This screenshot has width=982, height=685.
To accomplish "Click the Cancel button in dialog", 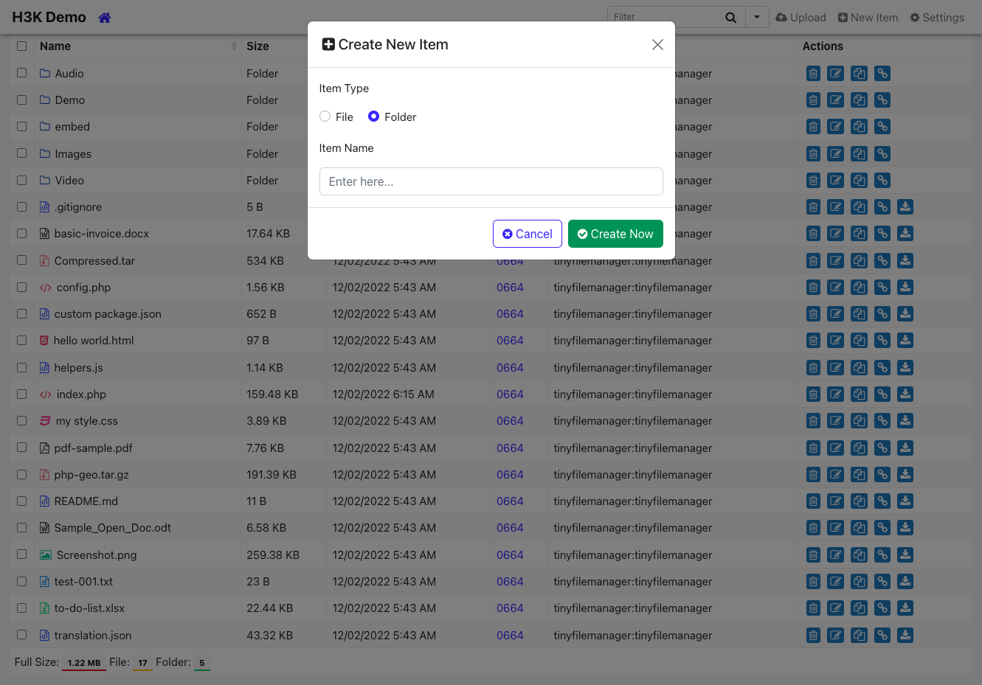I will click(x=528, y=234).
